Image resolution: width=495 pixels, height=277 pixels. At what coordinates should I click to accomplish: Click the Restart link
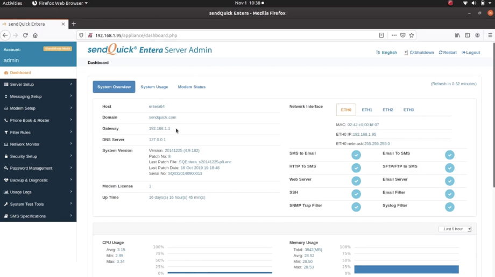coord(448,52)
